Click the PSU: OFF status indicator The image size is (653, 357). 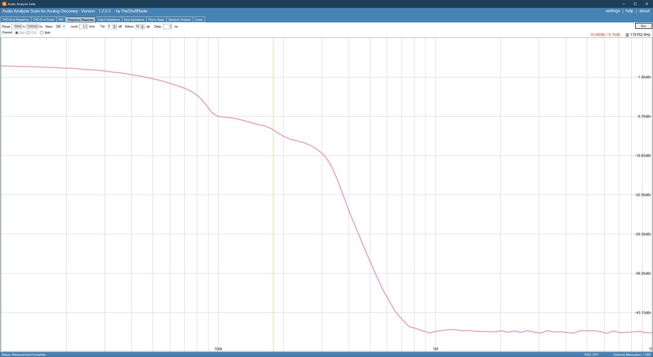[591, 354]
